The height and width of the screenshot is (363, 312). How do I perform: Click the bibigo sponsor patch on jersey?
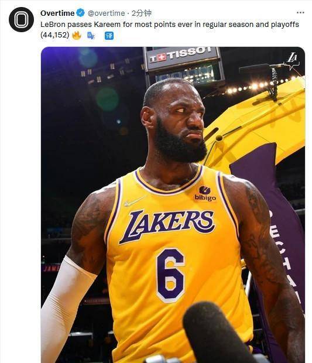(x=205, y=194)
